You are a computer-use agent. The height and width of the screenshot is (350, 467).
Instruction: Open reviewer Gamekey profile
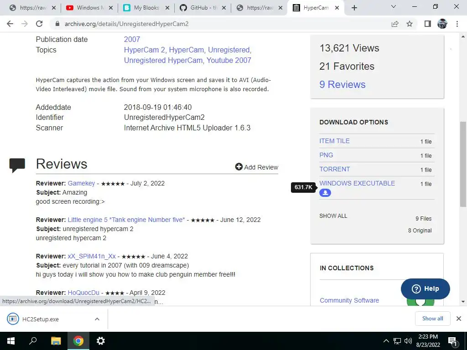pos(81,183)
